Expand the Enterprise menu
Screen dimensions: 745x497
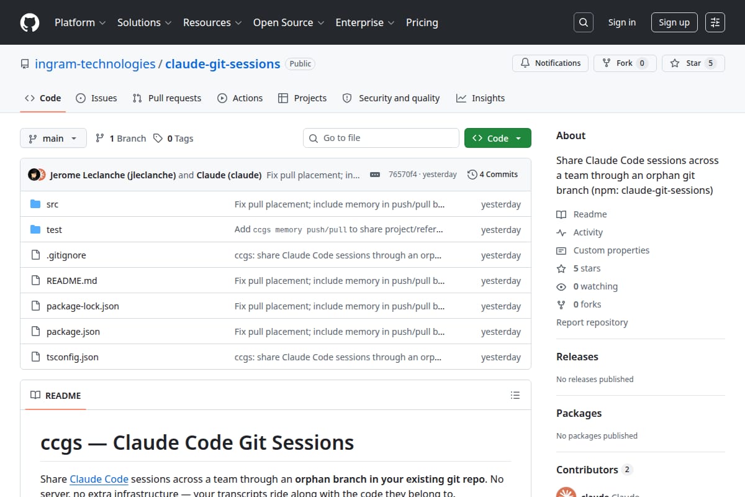pos(365,22)
